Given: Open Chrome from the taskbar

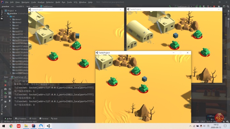Looking at the screenshot, I should (x=11, y=126).
